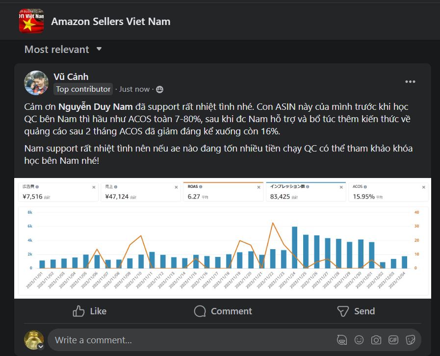Open the ad report chart image
Viewport: 440px width, 356px height.
click(x=222, y=238)
